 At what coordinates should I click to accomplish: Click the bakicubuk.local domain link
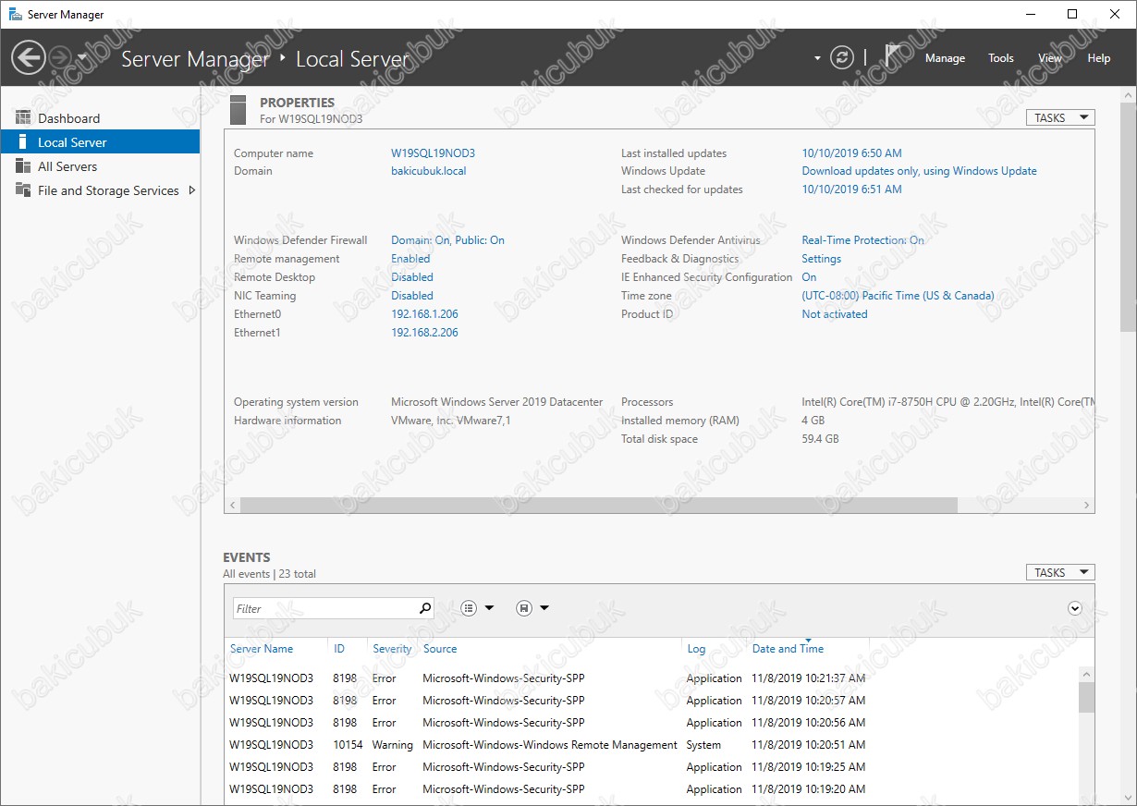[x=429, y=171]
